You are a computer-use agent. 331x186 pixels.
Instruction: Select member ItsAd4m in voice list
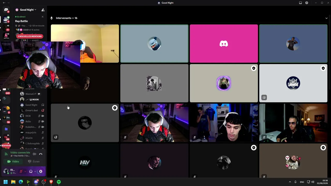coord(32,127)
